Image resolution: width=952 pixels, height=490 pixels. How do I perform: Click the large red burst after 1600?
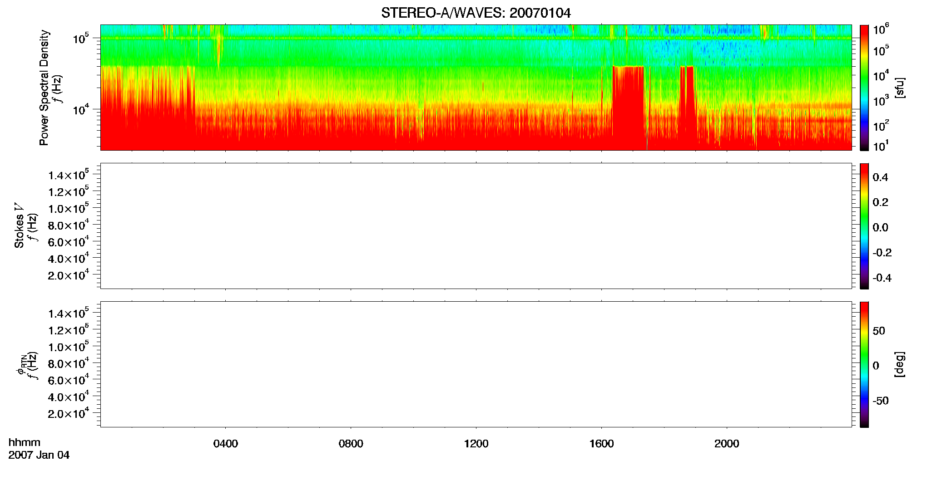pos(629,108)
